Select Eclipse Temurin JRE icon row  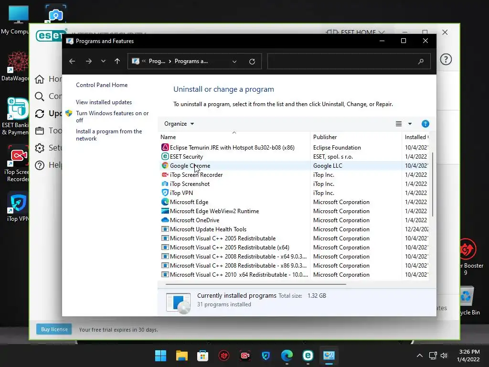[165, 147]
